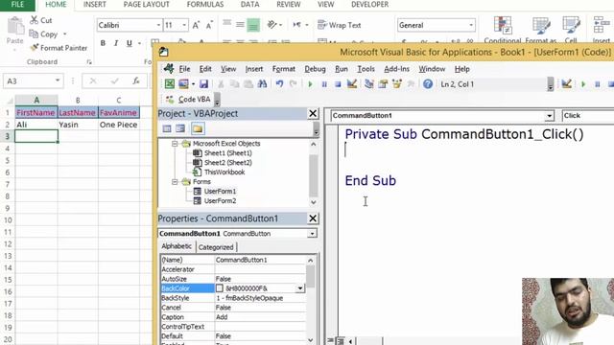
Task: Click the Find binoculars icon
Action: 262,83
